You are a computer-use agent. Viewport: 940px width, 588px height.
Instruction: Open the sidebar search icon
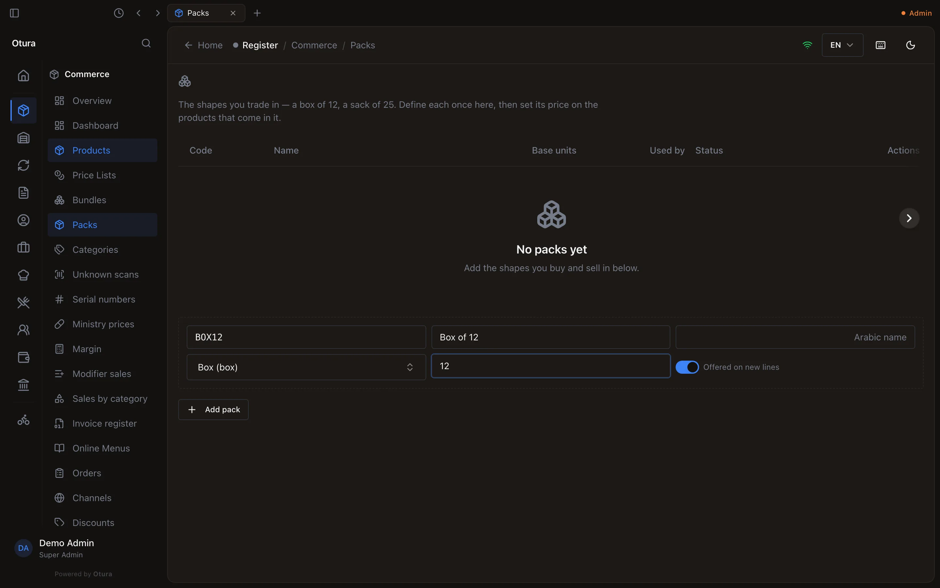(x=146, y=43)
